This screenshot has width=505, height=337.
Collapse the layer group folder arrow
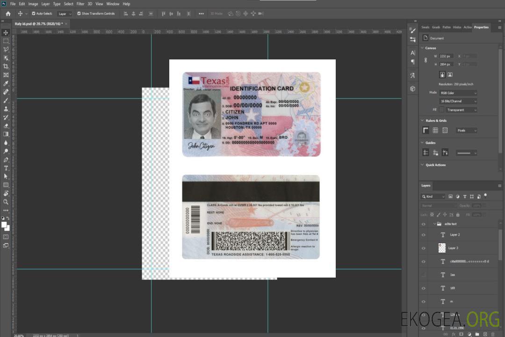(434, 224)
